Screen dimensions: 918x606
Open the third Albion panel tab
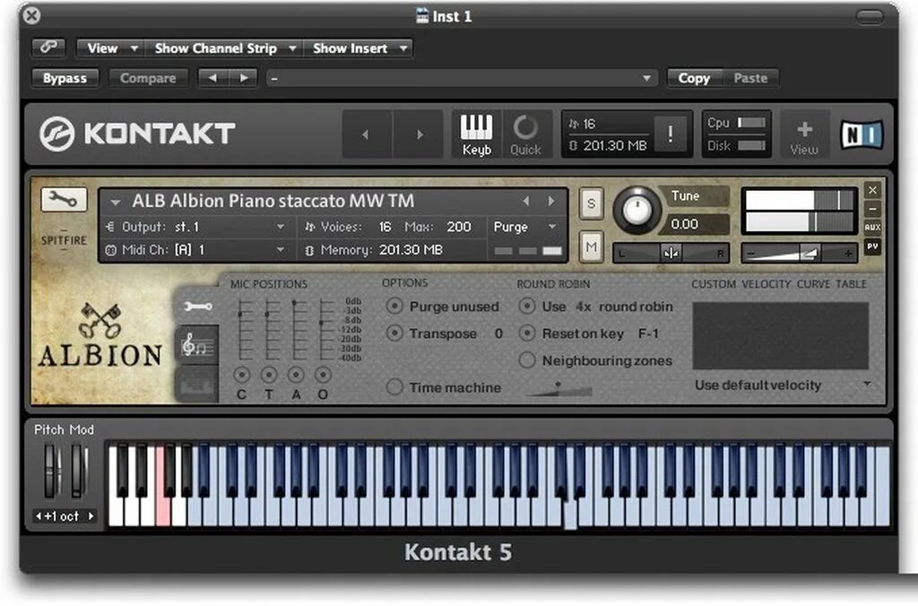coord(197,384)
